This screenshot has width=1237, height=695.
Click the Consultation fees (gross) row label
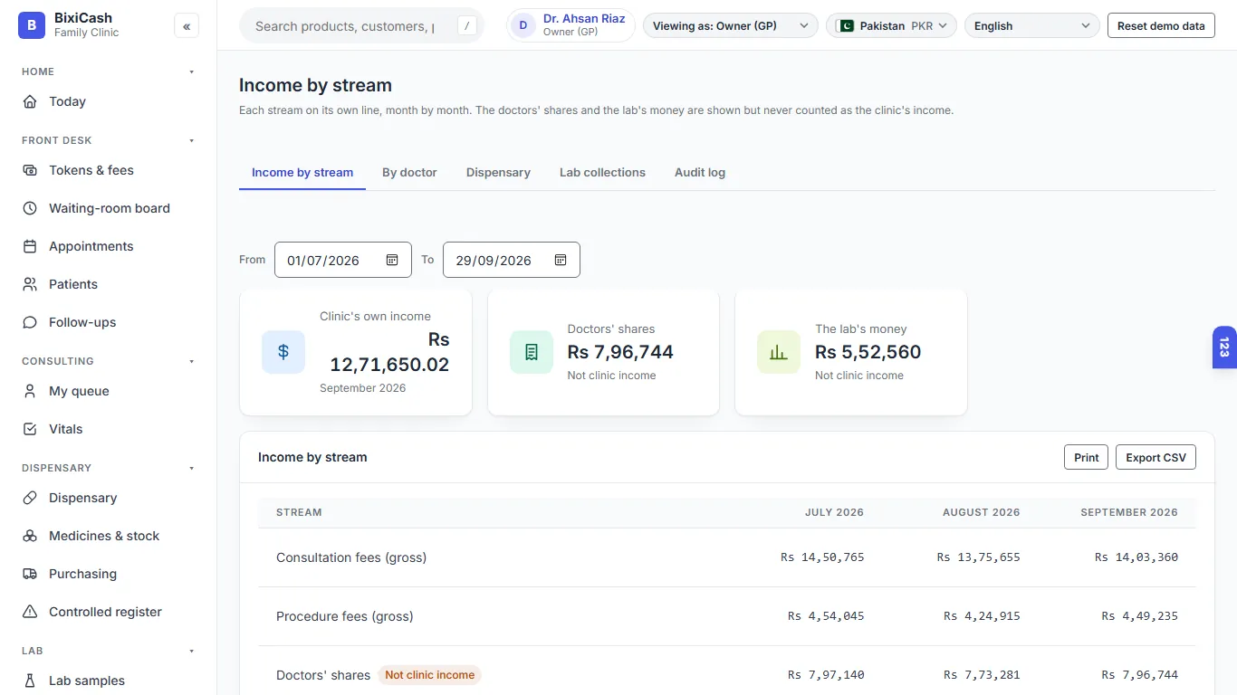pyautogui.click(x=351, y=557)
